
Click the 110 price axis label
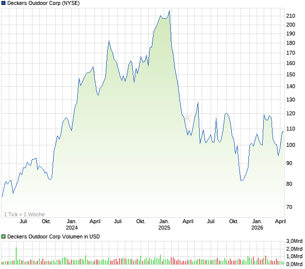(291, 129)
